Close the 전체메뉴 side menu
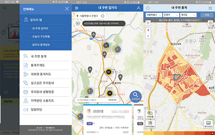The image size is (215, 135). coord(67,9)
